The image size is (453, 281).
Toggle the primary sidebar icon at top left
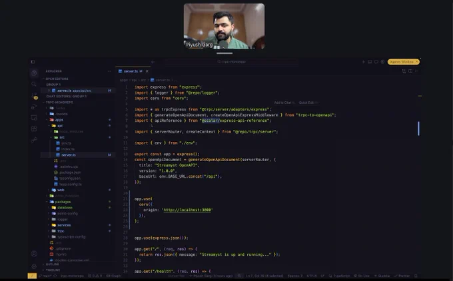point(33,62)
